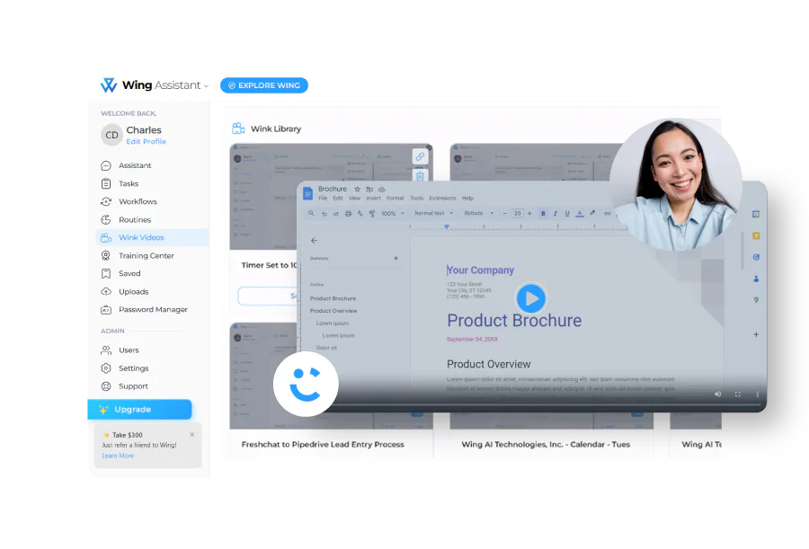The image size is (809, 549).
Task: Add a summary with the plus icon
Action: [x=396, y=258]
